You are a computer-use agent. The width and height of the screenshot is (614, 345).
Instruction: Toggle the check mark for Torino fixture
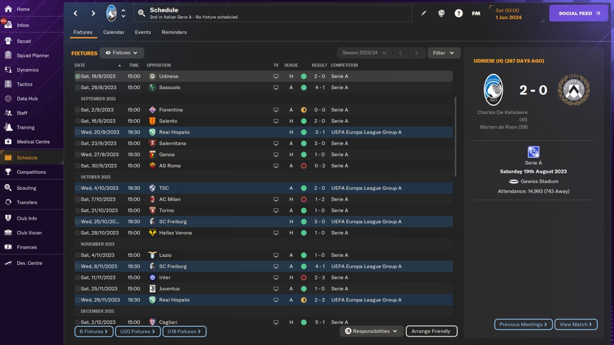coord(77,210)
